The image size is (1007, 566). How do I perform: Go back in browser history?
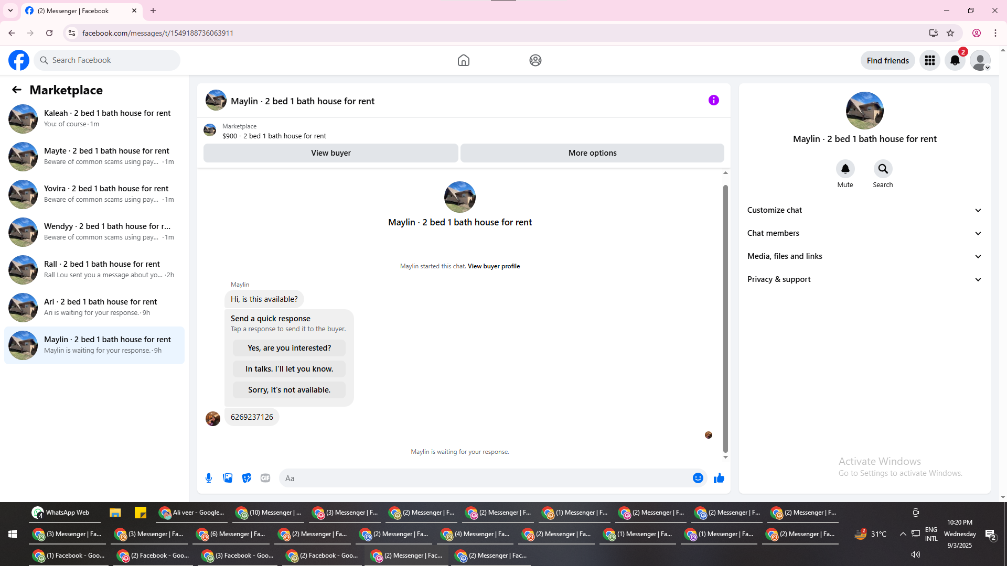click(12, 33)
